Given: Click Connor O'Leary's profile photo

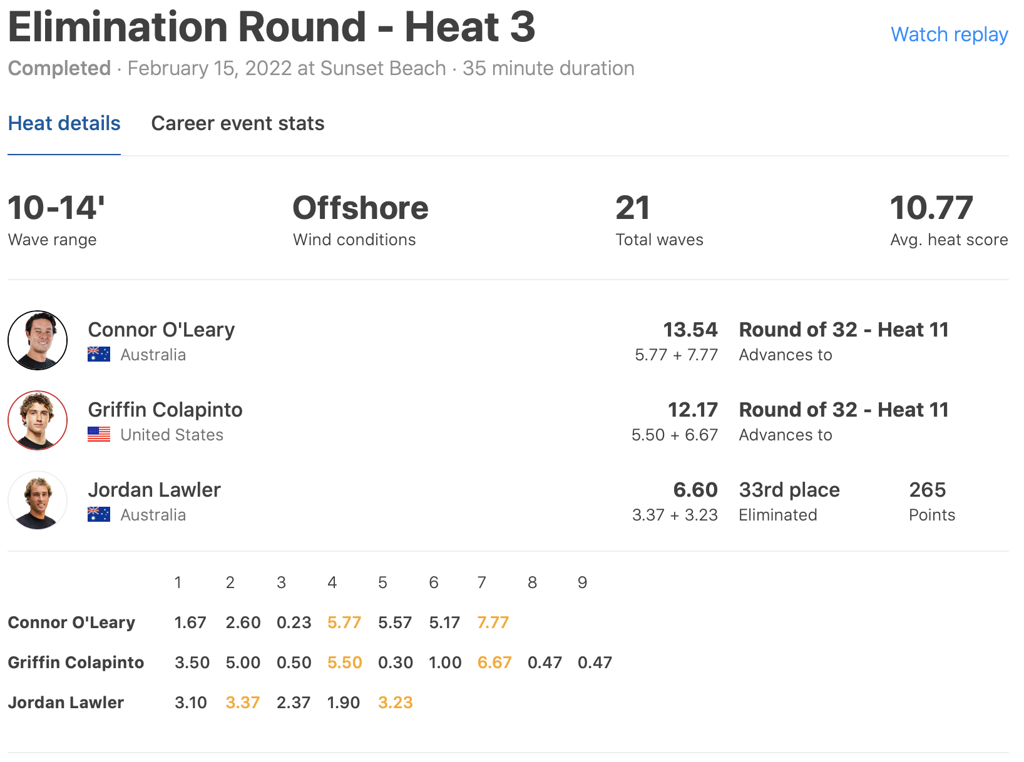Looking at the screenshot, I should (x=38, y=340).
